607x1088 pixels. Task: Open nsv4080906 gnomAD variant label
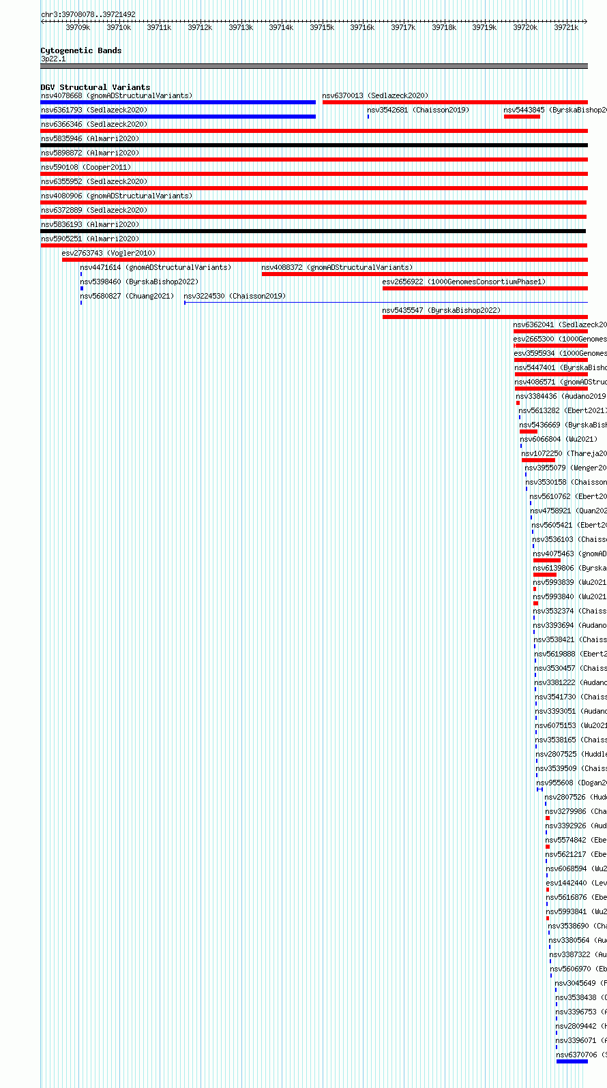tap(117, 196)
